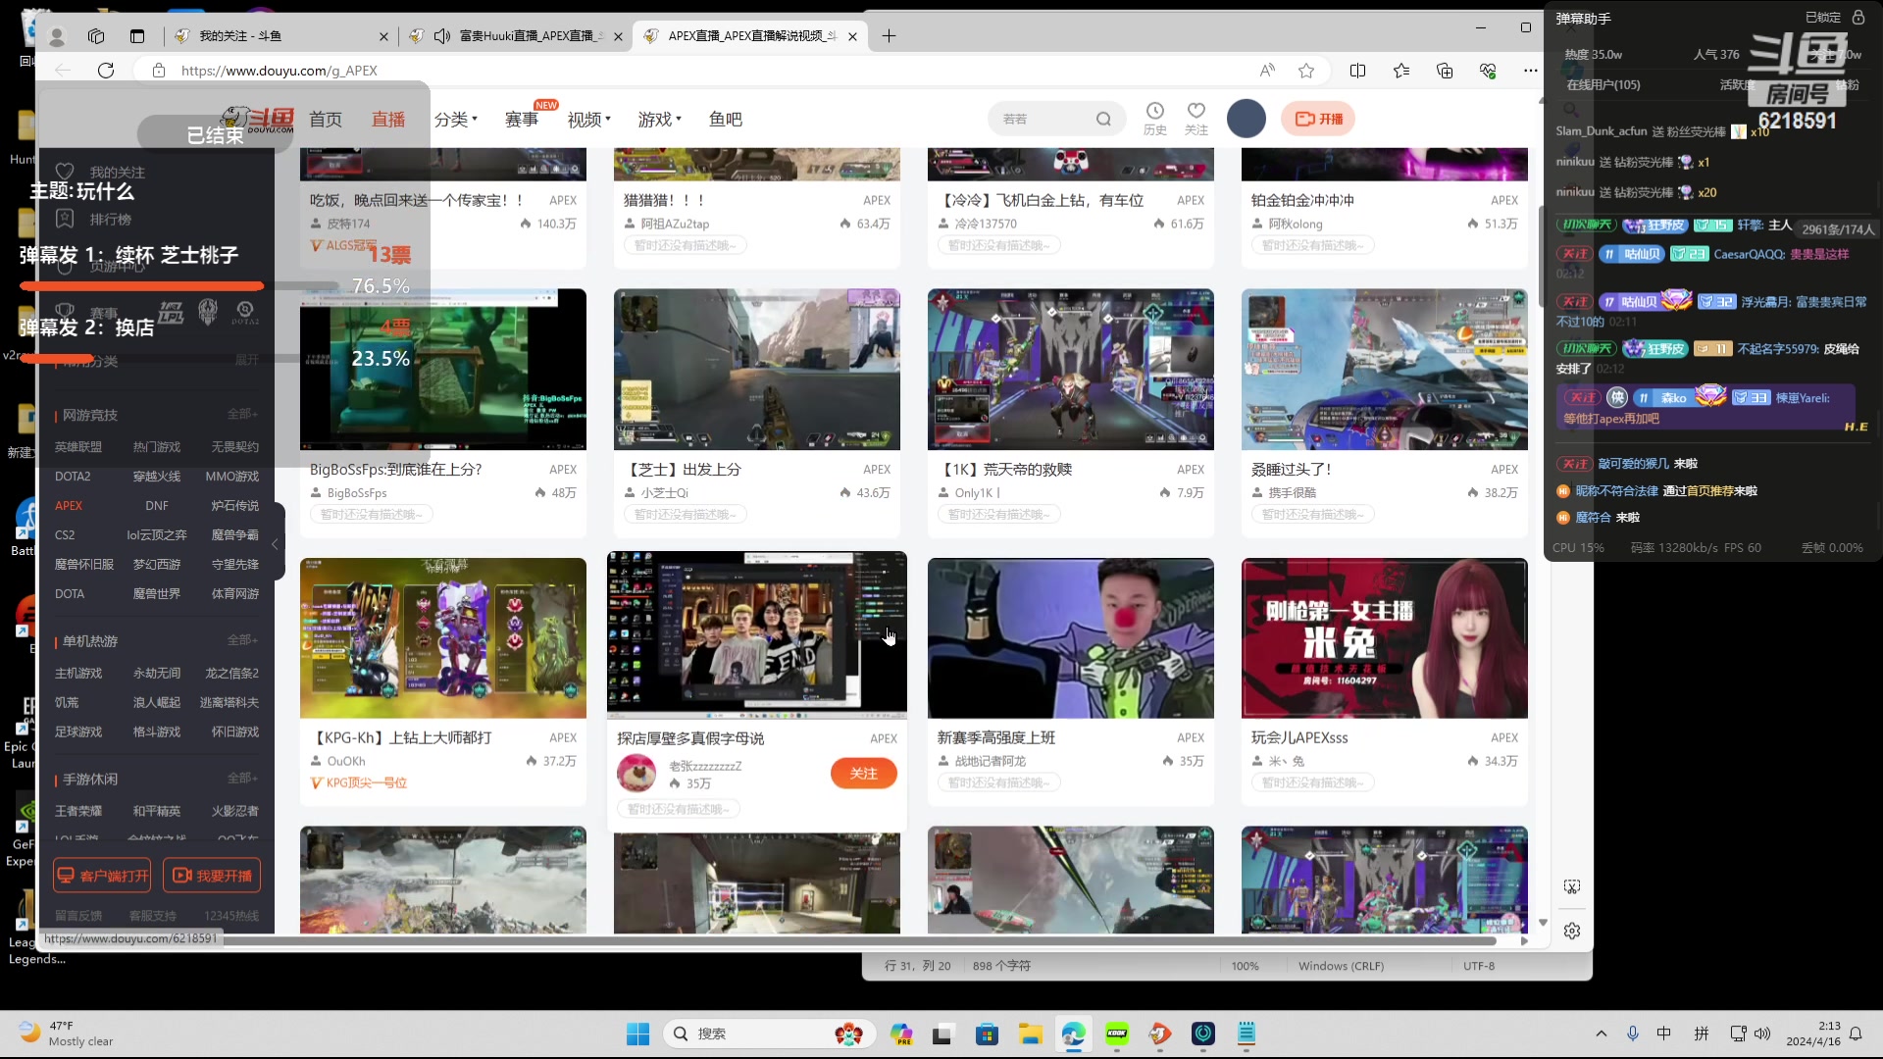Select the 直播 navigation tab
This screenshot has width=1883, height=1059.
[x=388, y=119]
